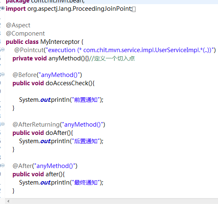Click the @Pointcut annotation
This screenshot has height=204, width=218.
tap(29, 50)
